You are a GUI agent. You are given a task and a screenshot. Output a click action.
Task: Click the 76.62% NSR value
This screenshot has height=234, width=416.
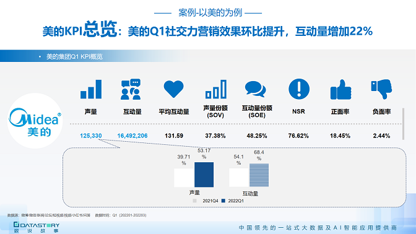click(298, 136)
